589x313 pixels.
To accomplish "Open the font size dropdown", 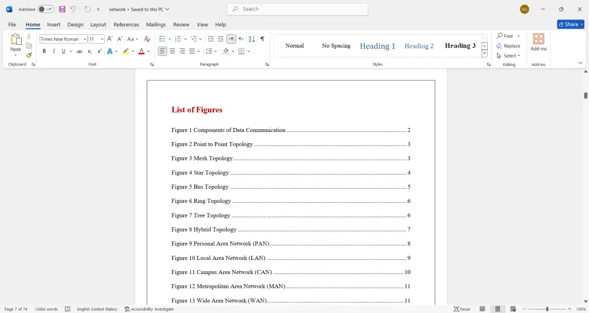I will pos(102,39).
